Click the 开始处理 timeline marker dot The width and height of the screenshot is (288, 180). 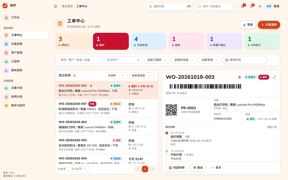click(167, 151)
